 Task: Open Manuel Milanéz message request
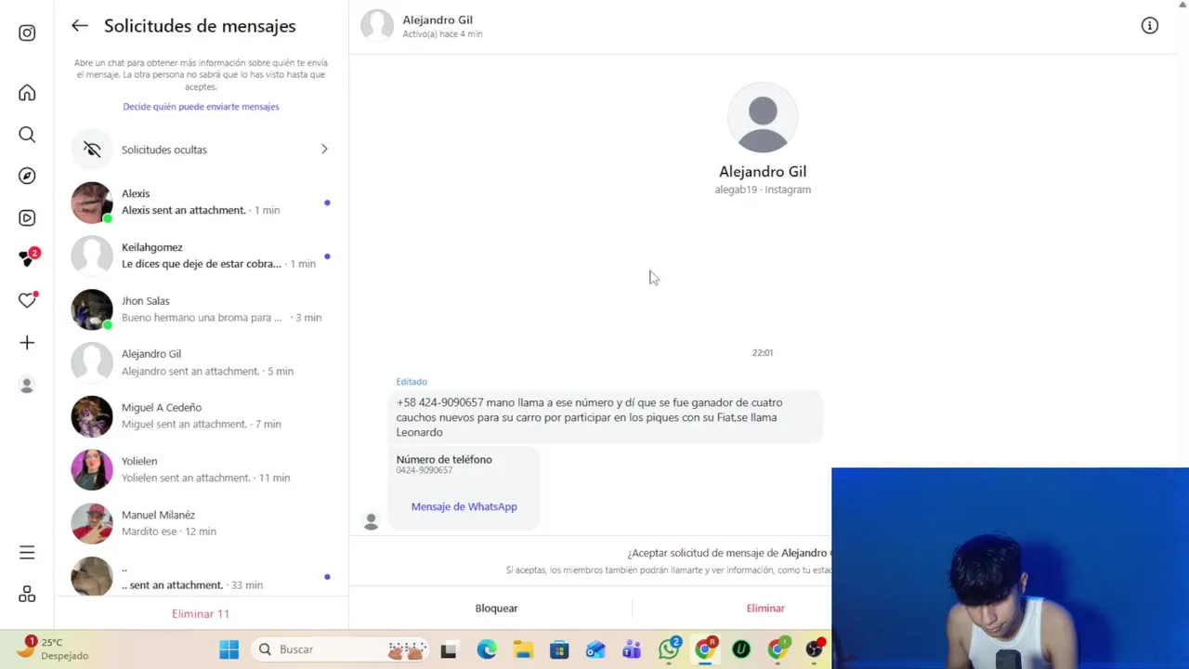pos(201,523)
